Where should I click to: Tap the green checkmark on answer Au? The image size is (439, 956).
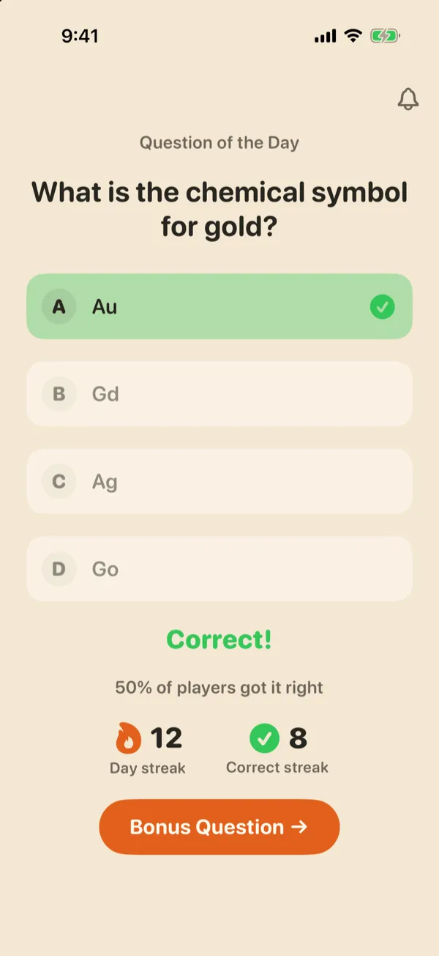coord(382,307)
